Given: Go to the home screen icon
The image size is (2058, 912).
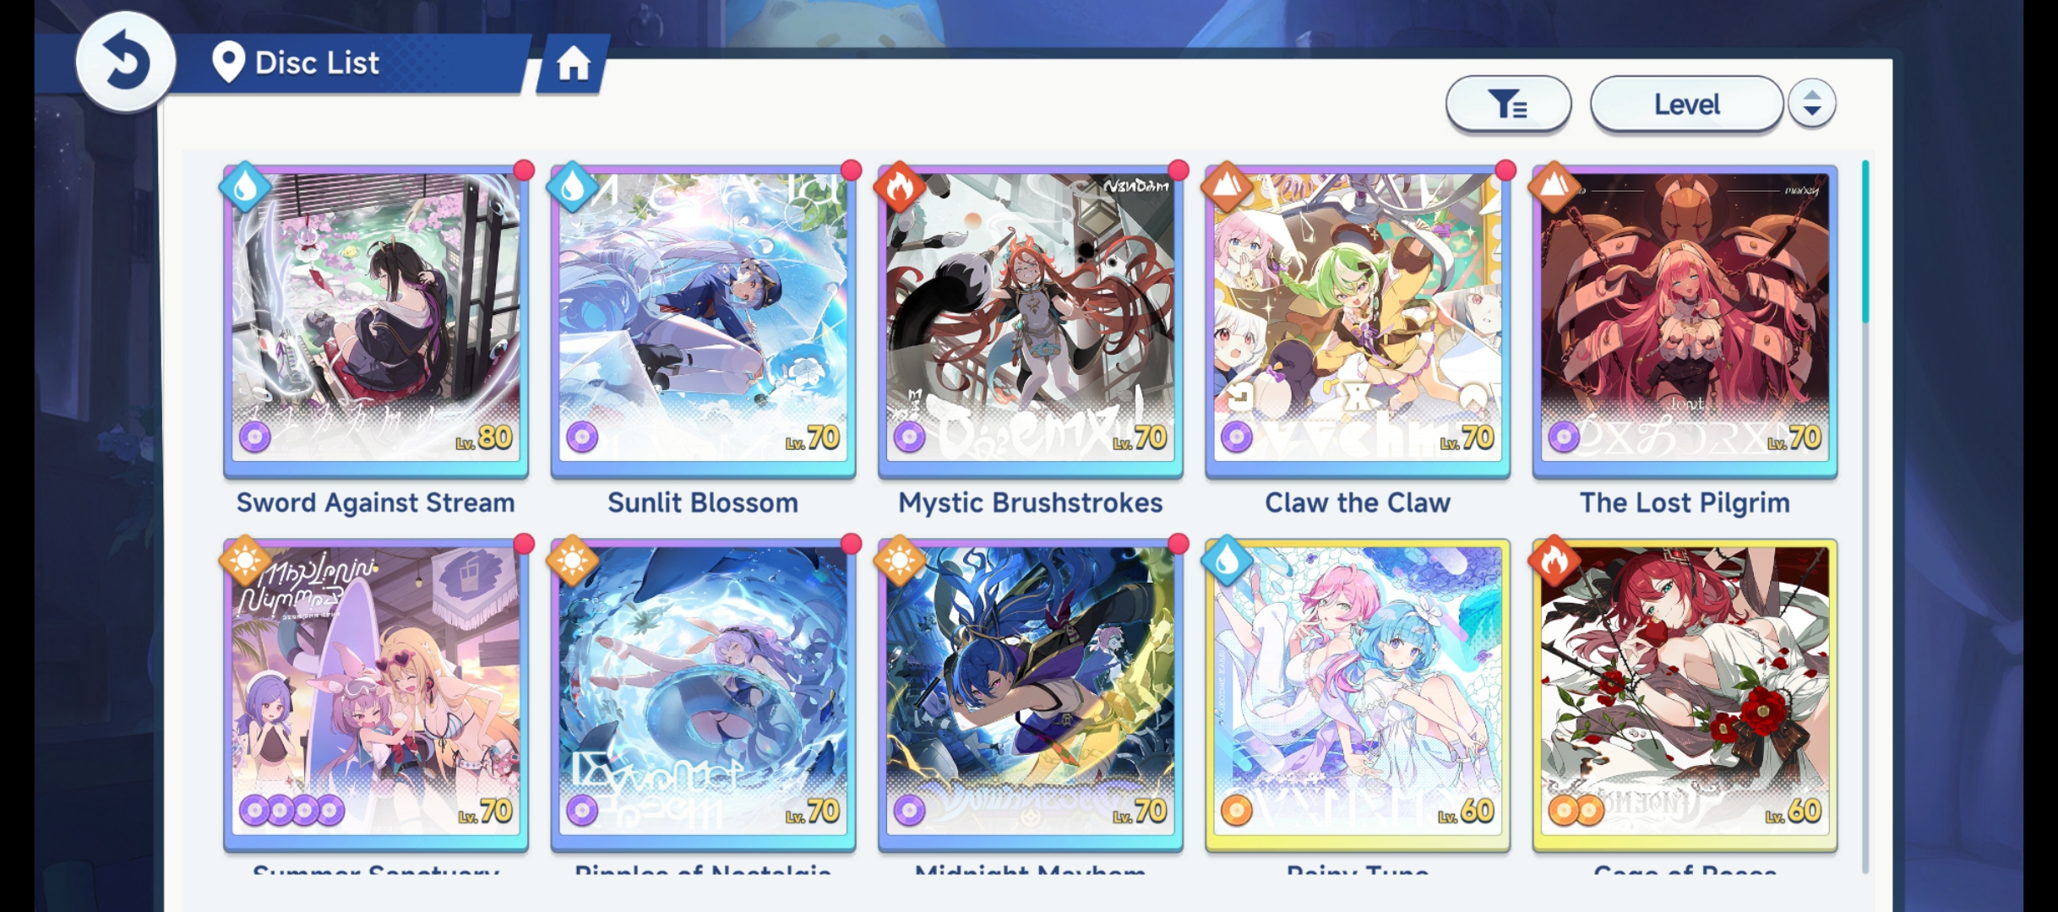Looking at the screenshot, I should coord(573,63).
